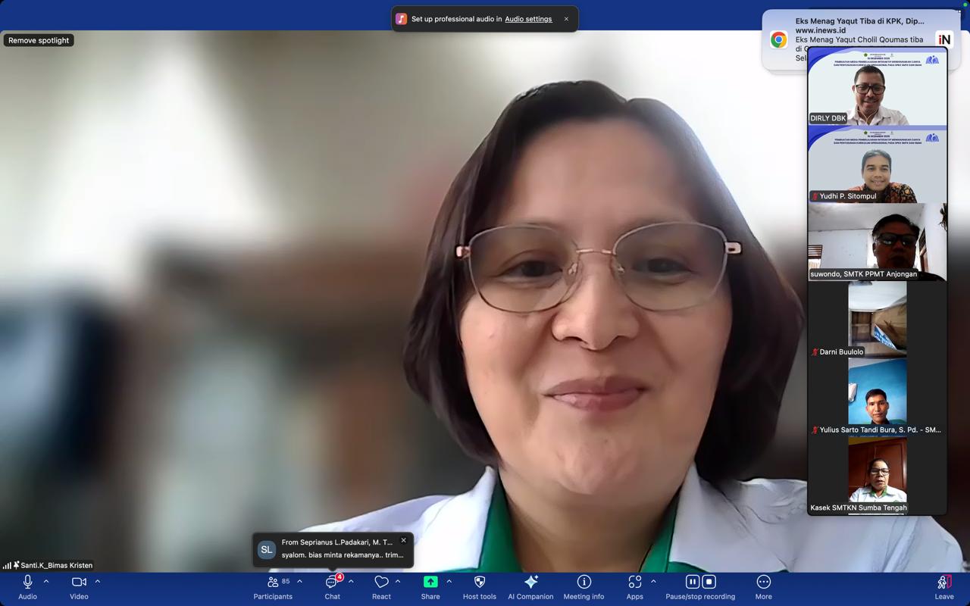This screenshot has width=970, height=606.
Task: Click Remove spotlight button
Action: click(x=39, y=40)
